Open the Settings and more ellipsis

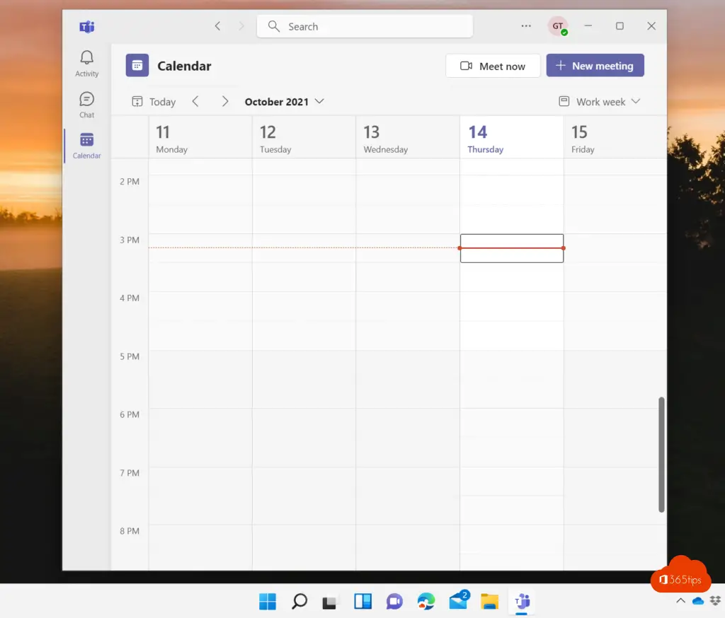coord(526,26)
